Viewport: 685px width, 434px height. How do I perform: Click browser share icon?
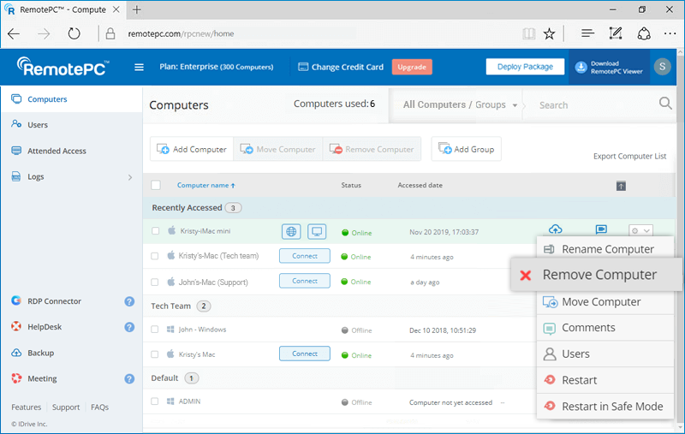[644, 33]
